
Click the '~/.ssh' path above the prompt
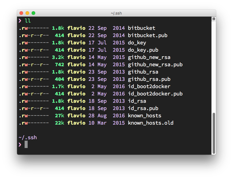click(28, 137)
